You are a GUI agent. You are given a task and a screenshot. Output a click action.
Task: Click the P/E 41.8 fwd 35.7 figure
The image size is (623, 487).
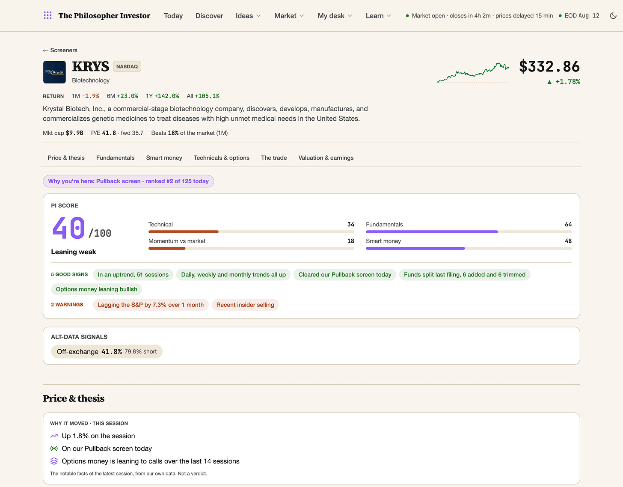click(117, 133)
